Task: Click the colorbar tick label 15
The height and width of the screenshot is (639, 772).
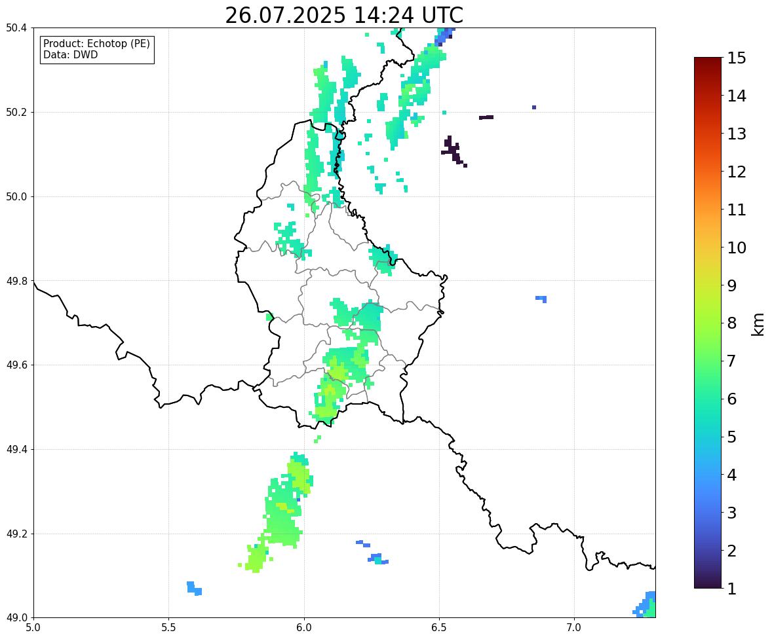Action: pos(737,58)
